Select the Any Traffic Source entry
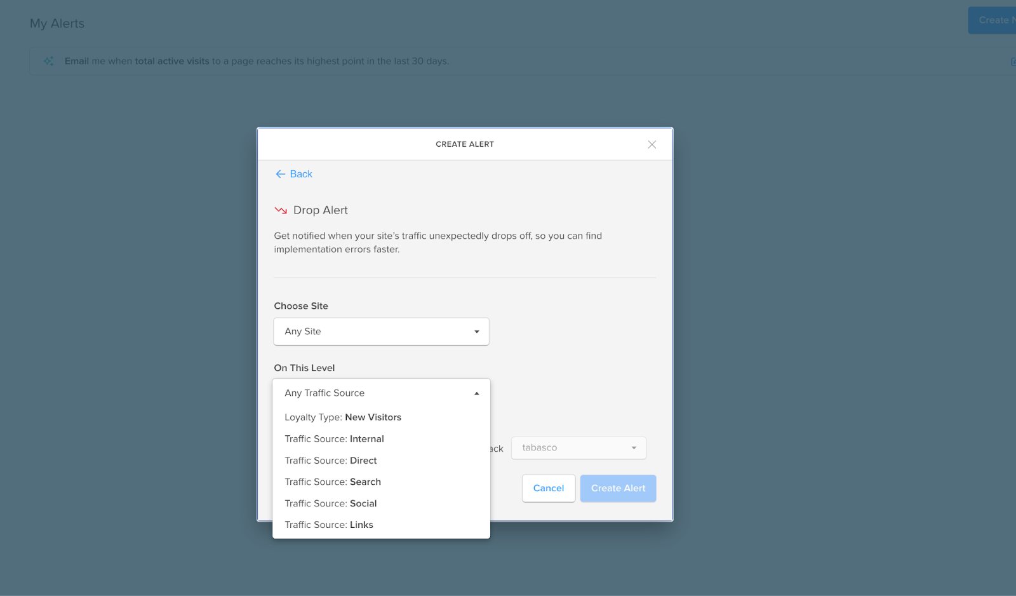The height and width of the screenshot is (596, 1016). tap(324, 393)
